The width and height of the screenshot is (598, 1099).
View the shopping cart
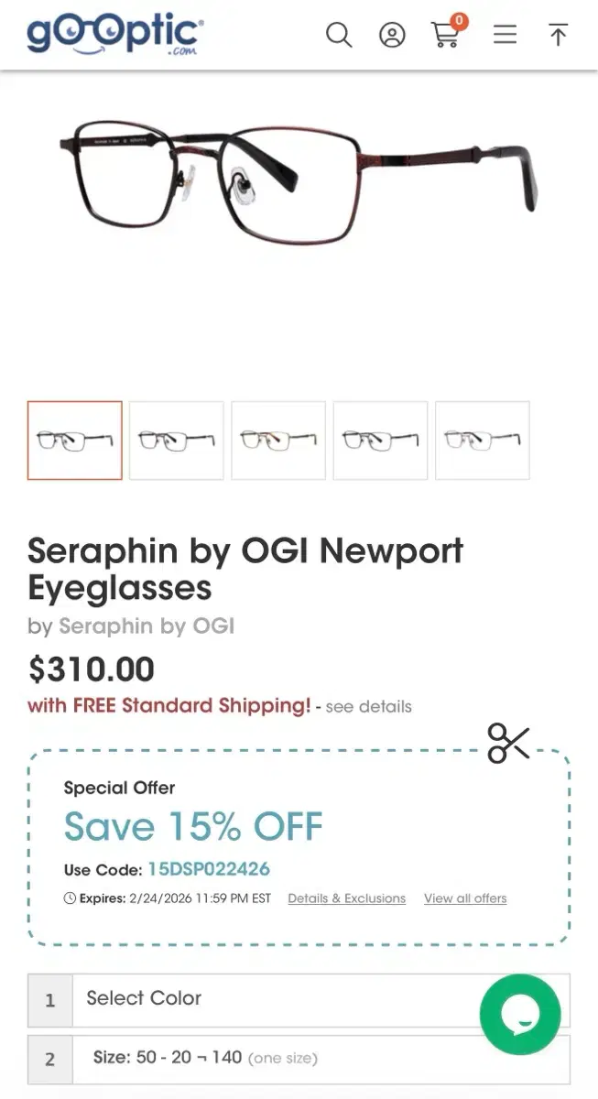tap(448, 32)
